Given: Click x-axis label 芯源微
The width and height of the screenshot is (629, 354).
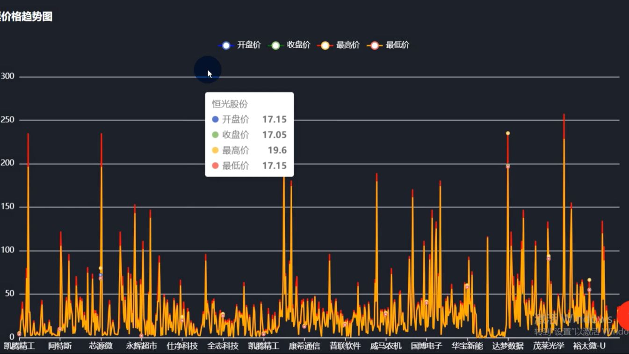Looking at the screenshot, I should [x=101, y=346].
